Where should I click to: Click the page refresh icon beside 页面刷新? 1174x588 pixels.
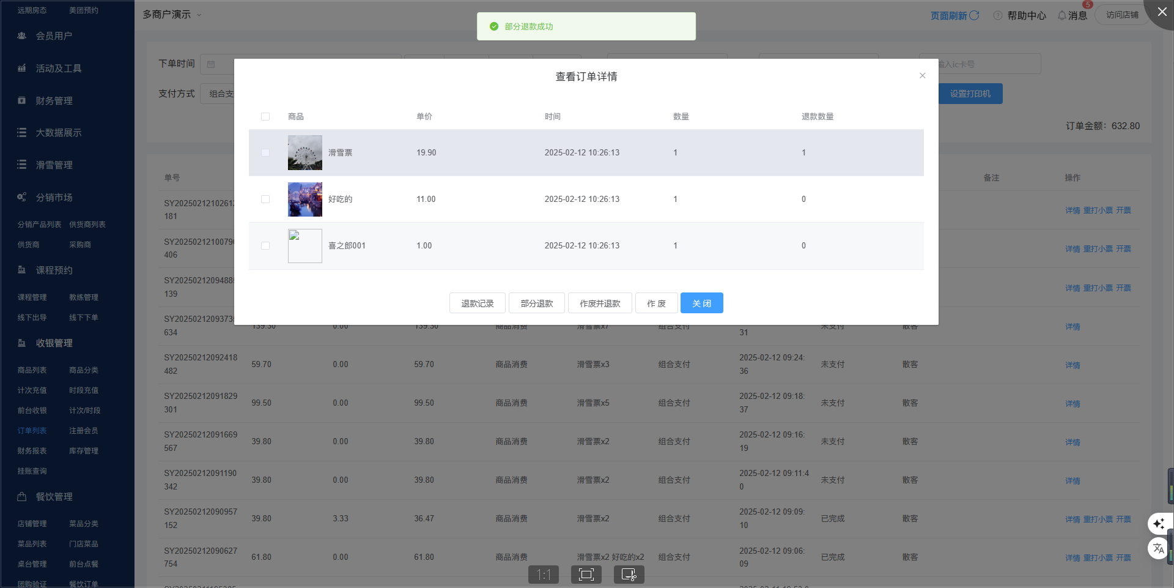point(975,15)
